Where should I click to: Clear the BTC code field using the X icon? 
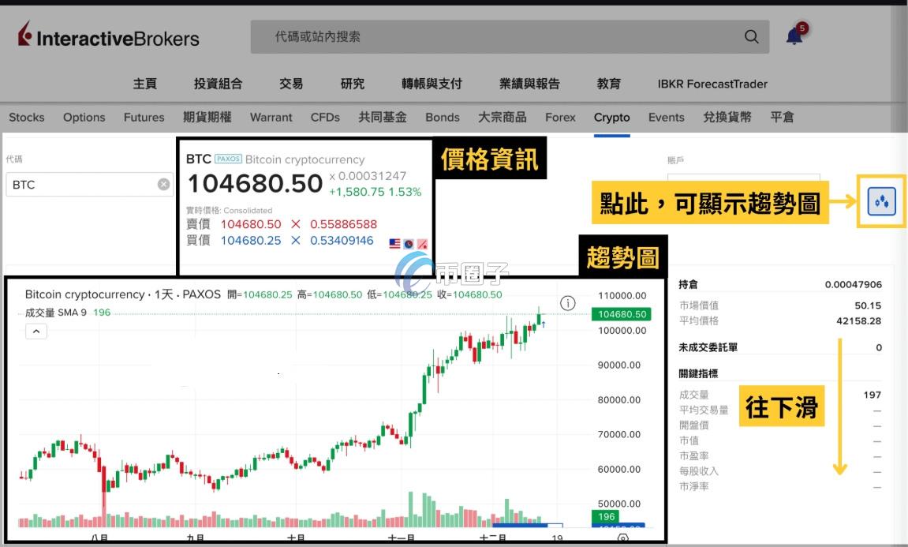(163, 184)
